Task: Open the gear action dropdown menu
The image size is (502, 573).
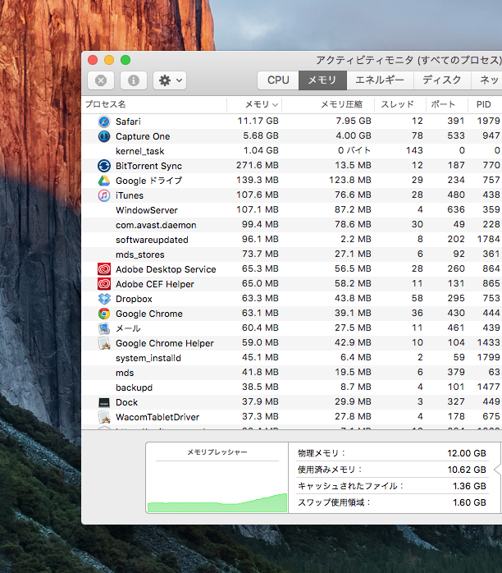Action: (170, 80)
